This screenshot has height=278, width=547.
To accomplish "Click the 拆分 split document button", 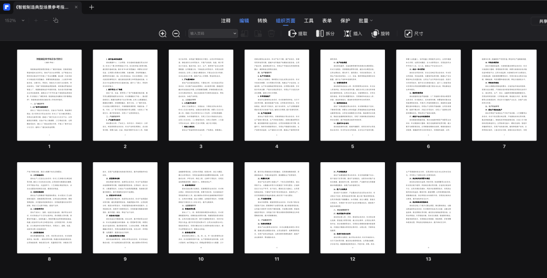I will coord(325,34).
